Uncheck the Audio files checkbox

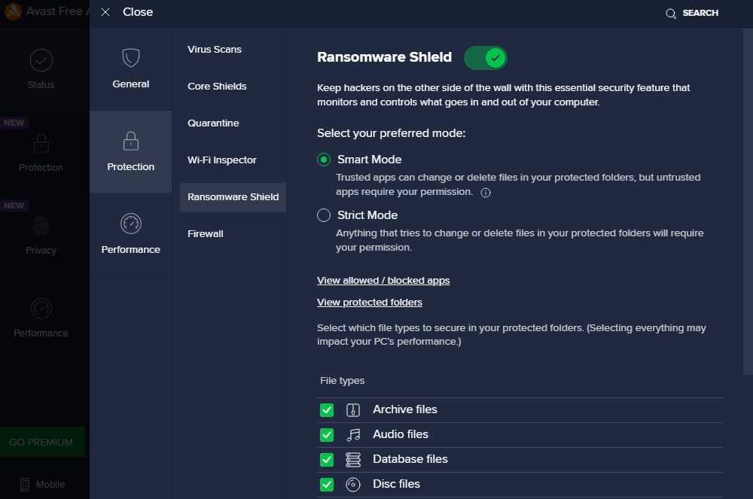[327, 435]
